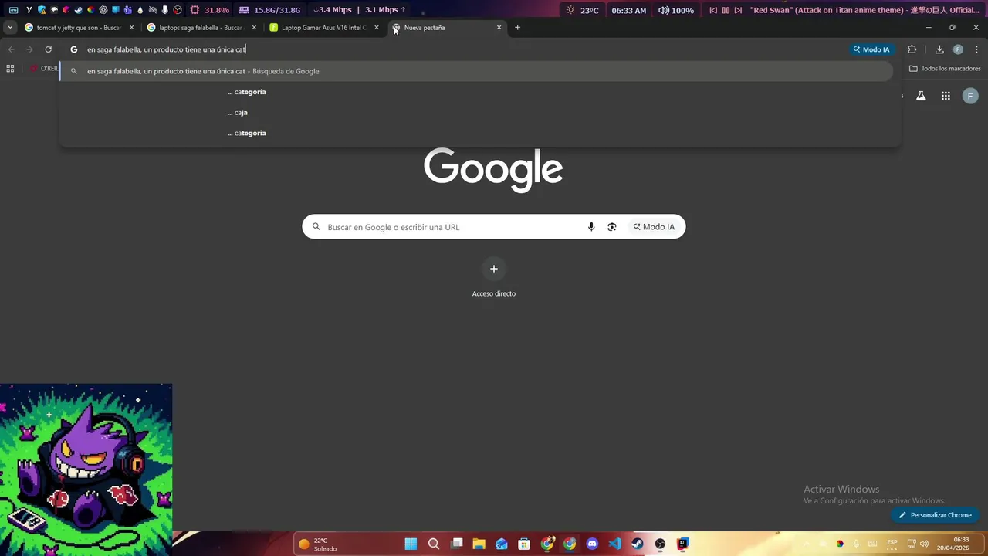Add shortcut with Acceso directo plus

(494, 269)
